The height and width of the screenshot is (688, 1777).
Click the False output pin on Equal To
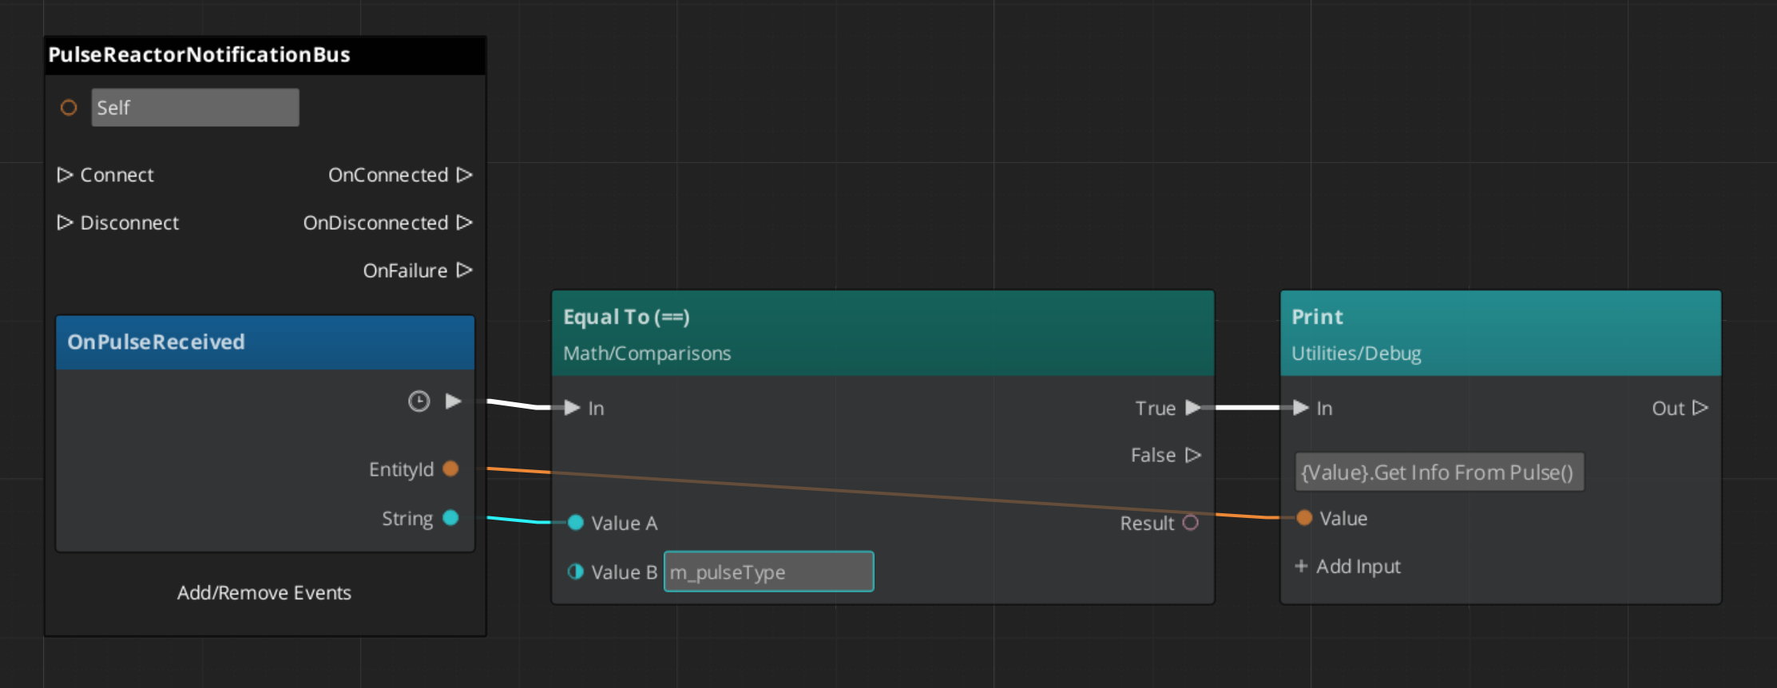click(x=1193, y=455)
